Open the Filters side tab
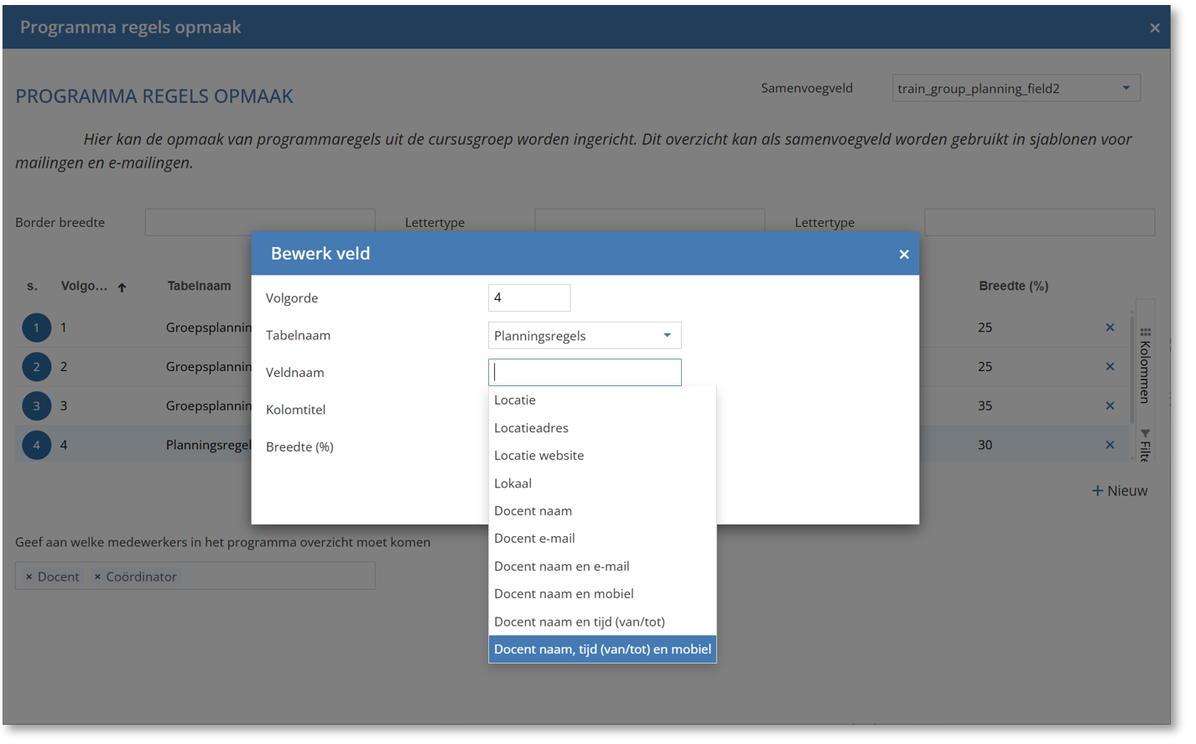1196x744 pixels. (1145, 444)
